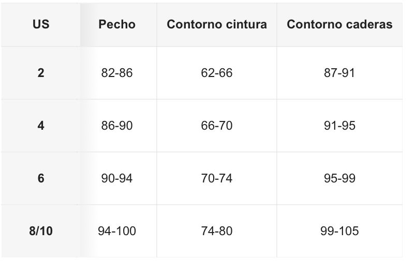The height and width of the screenshot is (261, 416).
Task: Select the US size 6 row label
Action: [x=41, y=178]
